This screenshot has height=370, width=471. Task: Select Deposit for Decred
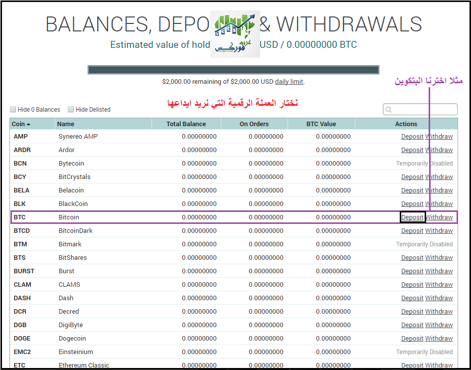click(x=412, y=311)
